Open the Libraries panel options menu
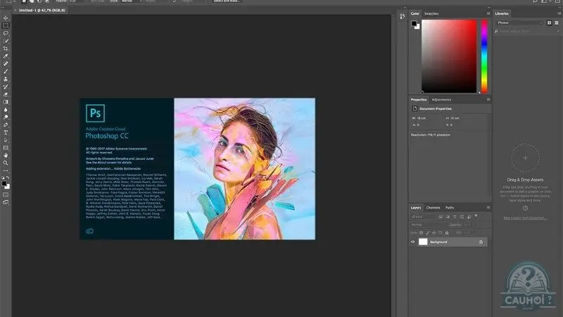The height and width of the screenshot is (317, 563). (x=559, y=13)
